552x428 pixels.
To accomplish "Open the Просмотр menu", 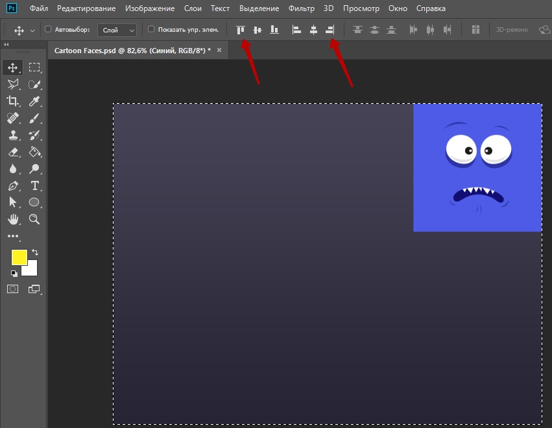I will point(361,8).
